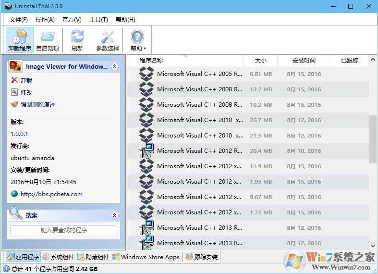The width and height of the screenshot is (378, 274).
Task: Sort by 安装时间 install date column
Action: [x=304, y=60]
